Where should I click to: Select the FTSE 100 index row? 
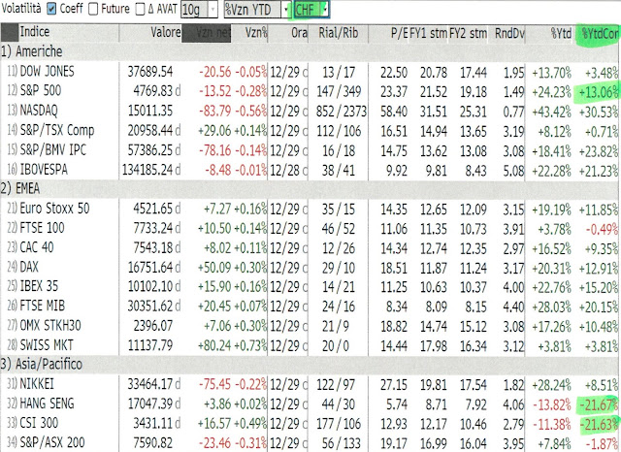tap(310, 228)
